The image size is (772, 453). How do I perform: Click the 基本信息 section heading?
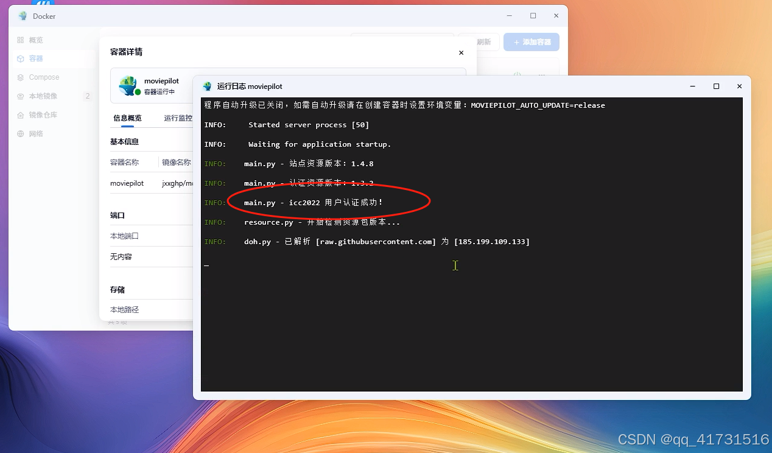pos(124,142)
